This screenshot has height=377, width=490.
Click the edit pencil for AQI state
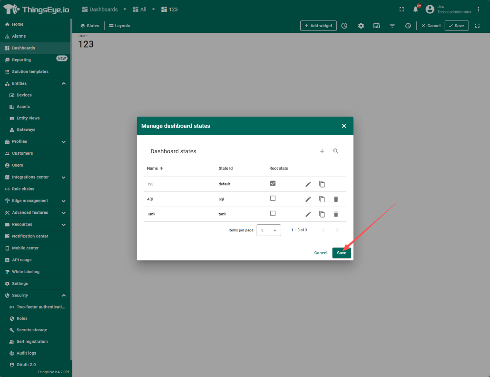click(308, 199)
